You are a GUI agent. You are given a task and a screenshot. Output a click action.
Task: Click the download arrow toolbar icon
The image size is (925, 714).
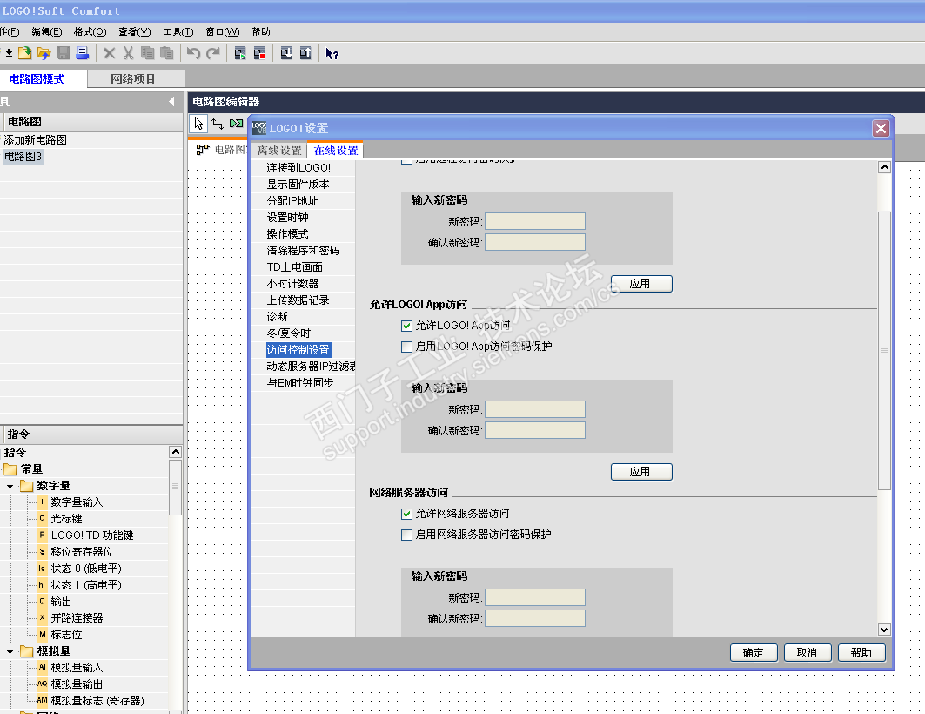[x=9, y=54]
